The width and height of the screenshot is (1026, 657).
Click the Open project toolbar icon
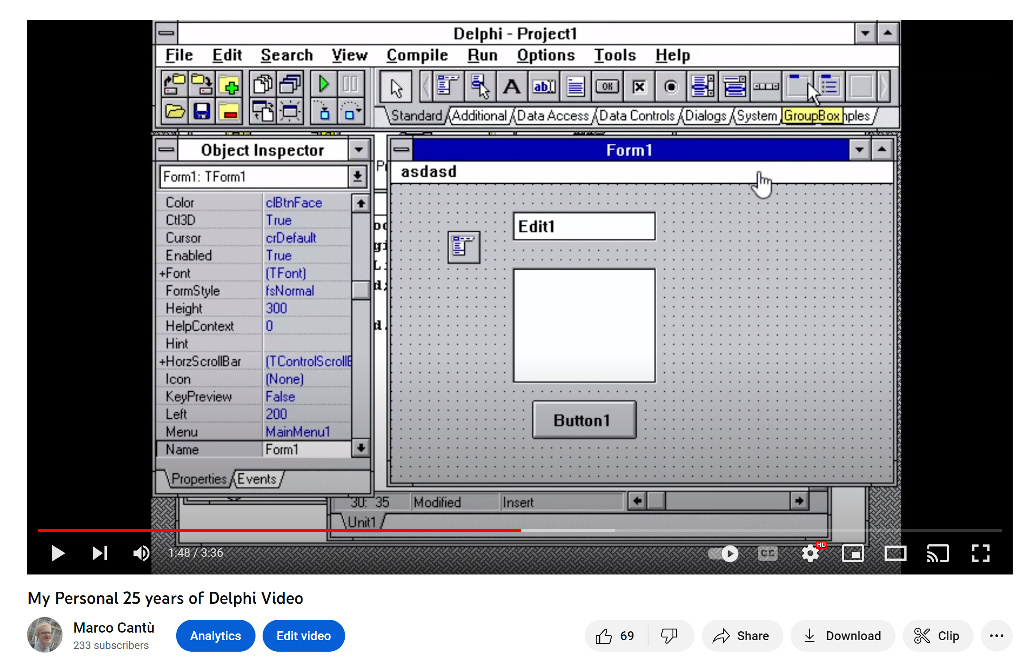coord(175,84)
